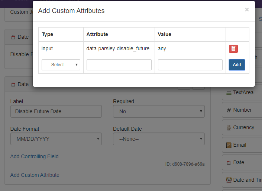The height and width of the screenshot is (191, 262).
Task: Close the Add Custom Attributes dialog
Action: pyautogui.click(x=247, y=10)
